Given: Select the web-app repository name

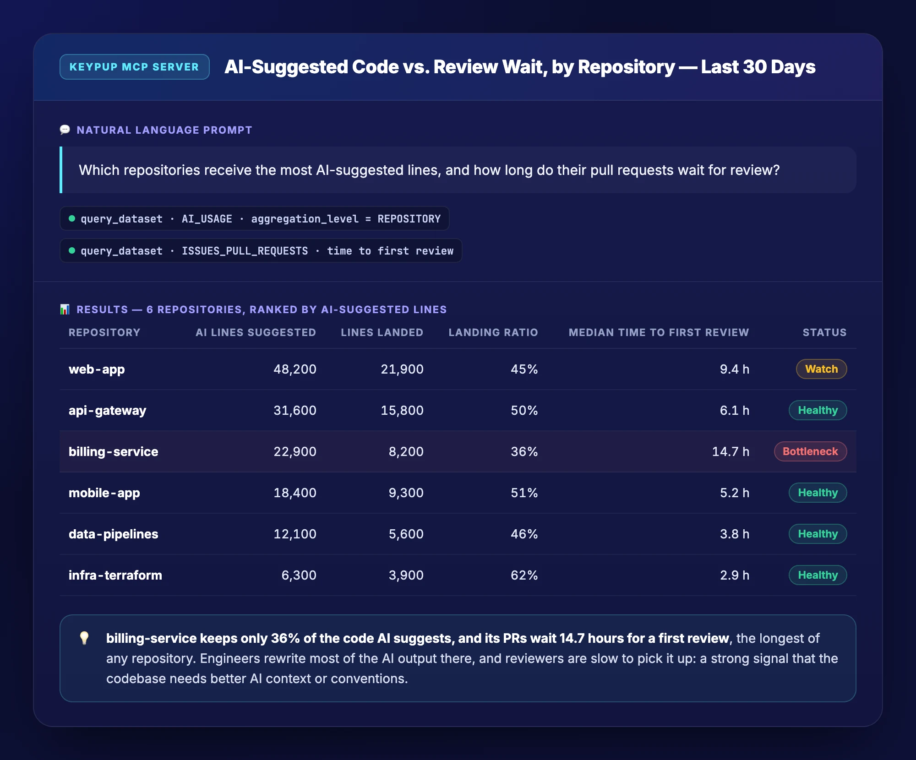Looking at the screenshot, I should click(x=97, y=369).
